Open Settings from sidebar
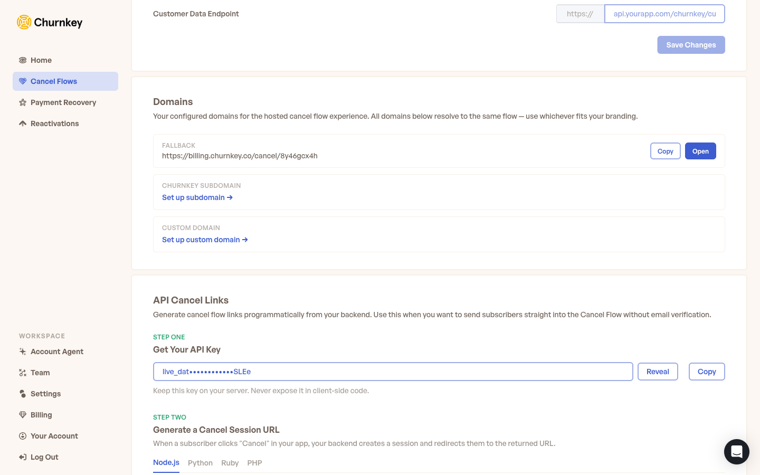 click(65, 394)
